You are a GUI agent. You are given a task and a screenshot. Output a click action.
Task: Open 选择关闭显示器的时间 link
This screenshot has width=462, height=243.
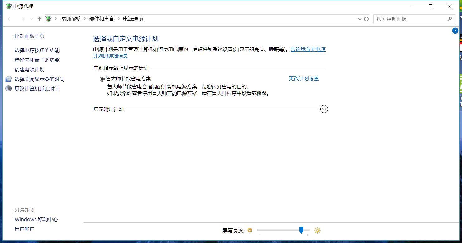pos(40,79)
